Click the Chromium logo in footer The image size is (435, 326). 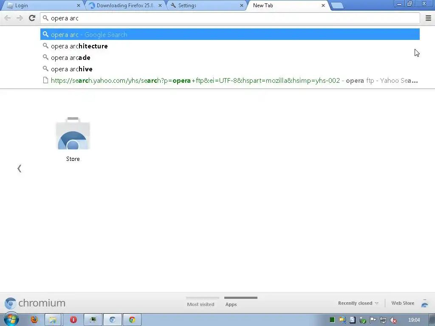pos(35,303)
